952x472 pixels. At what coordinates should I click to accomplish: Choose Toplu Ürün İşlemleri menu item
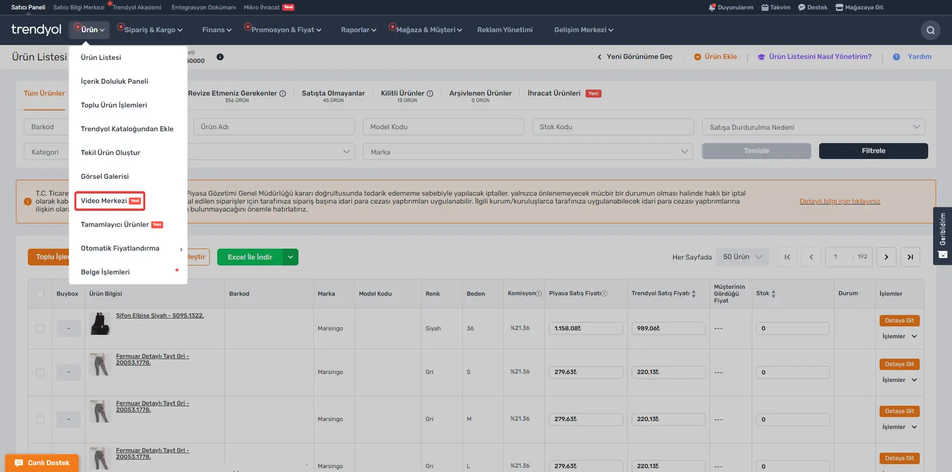click(114, 105)
